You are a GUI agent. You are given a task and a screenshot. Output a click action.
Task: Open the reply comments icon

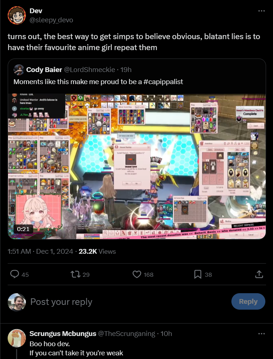(x=15, y=274)
